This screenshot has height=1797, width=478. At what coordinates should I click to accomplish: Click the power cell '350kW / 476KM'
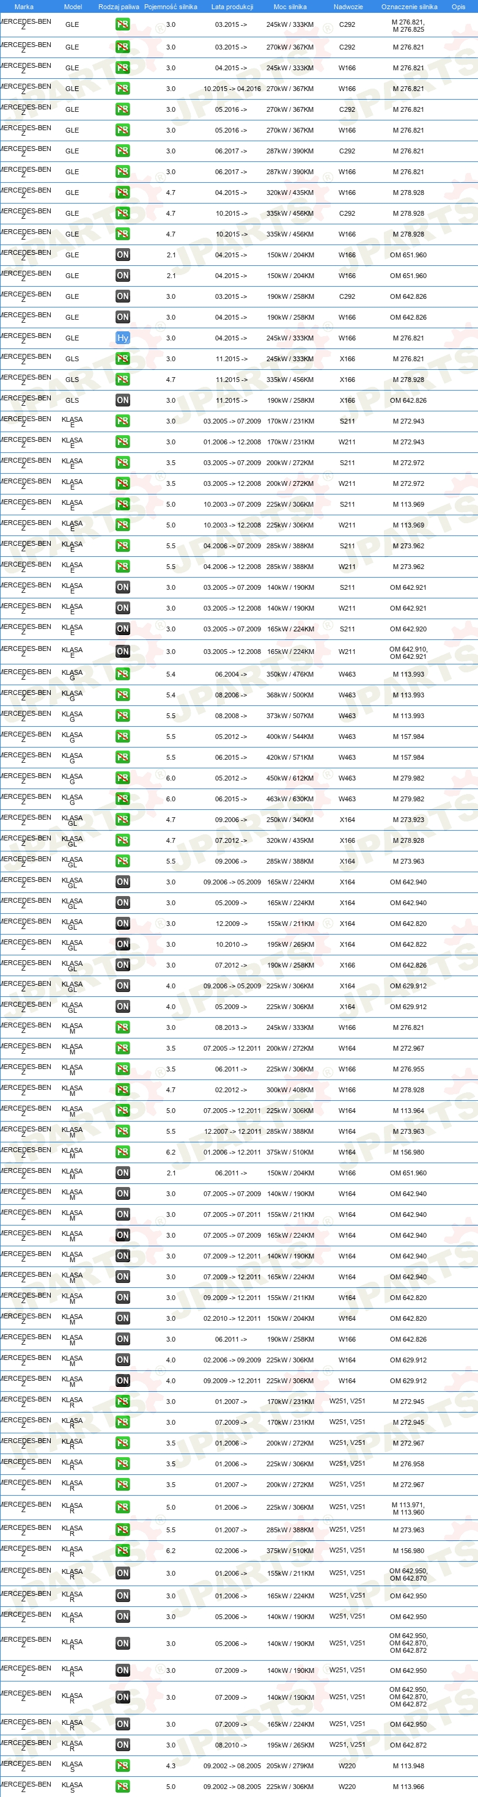click(290, 675)
